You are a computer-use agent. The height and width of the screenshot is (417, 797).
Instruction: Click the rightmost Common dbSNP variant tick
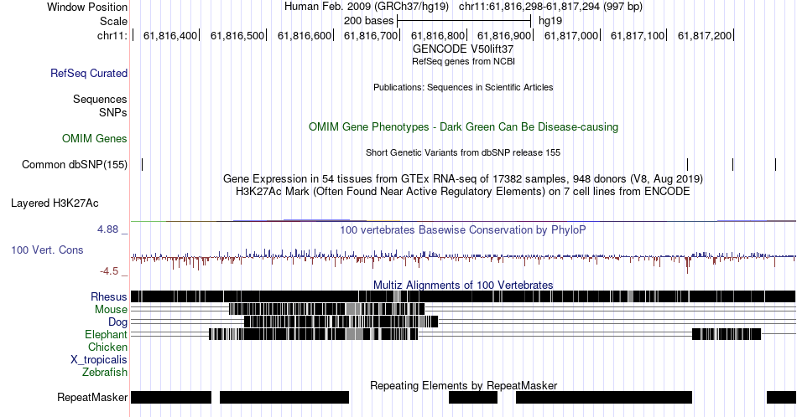(x=776, y=164)
